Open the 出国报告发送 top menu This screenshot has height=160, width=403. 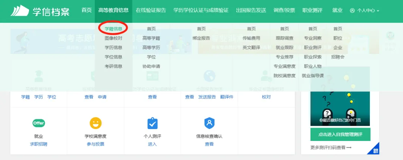pos(251,10)
